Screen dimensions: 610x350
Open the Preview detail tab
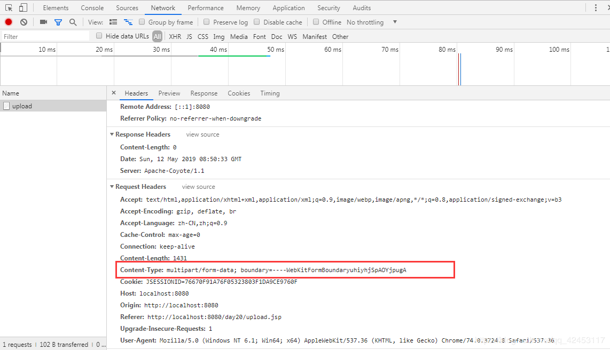pyautogui.click(x=169, y=93)
